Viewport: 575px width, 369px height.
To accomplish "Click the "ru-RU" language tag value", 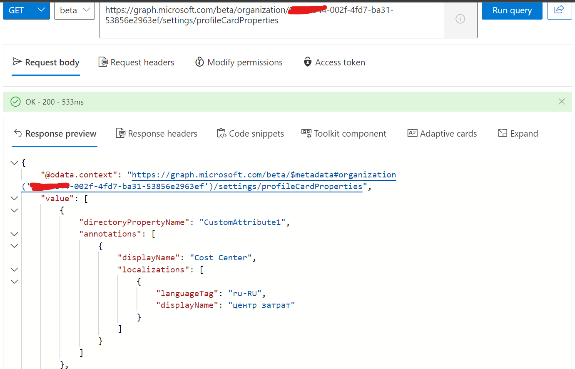I will coord(245,294).
